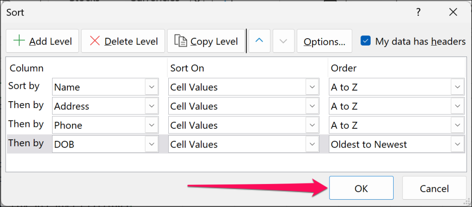Move the selected level up
This screenshot has width=472, height=207.
pos(260,41)
